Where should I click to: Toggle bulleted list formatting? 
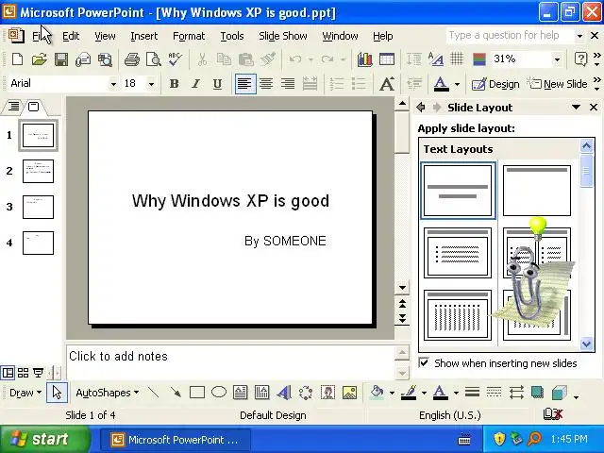359,84
